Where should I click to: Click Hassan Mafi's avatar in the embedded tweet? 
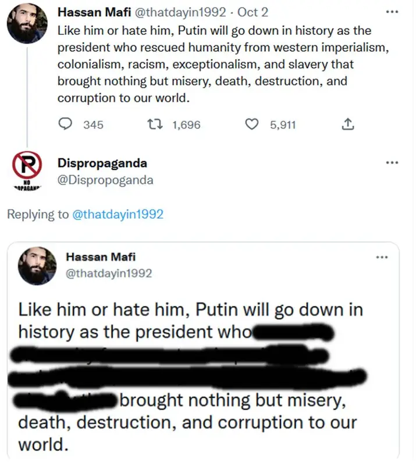click(37, 265)
